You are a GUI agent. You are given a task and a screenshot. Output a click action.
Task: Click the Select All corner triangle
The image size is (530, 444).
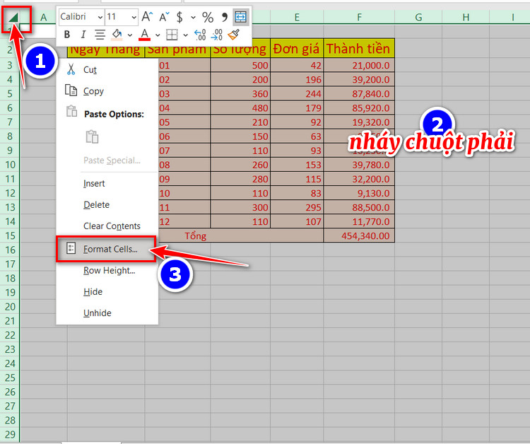coord(14,18)
